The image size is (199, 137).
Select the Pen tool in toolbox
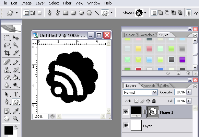click(x=7, y=102)
